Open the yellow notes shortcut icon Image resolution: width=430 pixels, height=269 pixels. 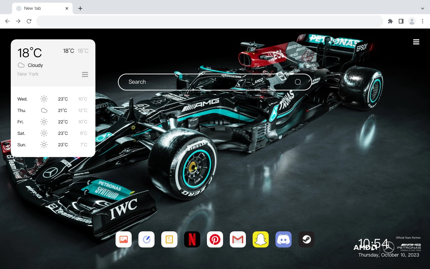(169, 239)
